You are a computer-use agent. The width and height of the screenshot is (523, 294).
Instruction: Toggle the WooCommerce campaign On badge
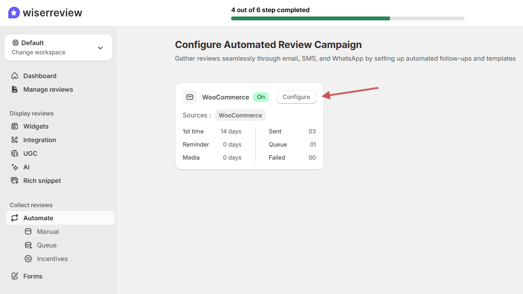(x=261, y=97)
